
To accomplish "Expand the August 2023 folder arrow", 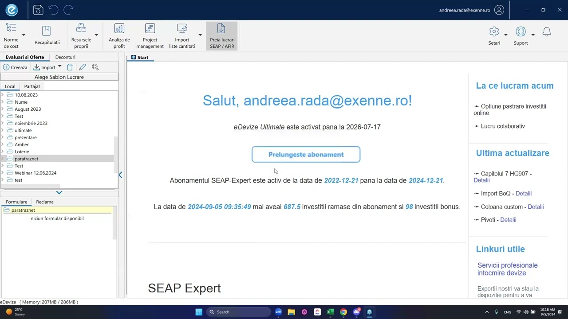I will coord(3,109).
